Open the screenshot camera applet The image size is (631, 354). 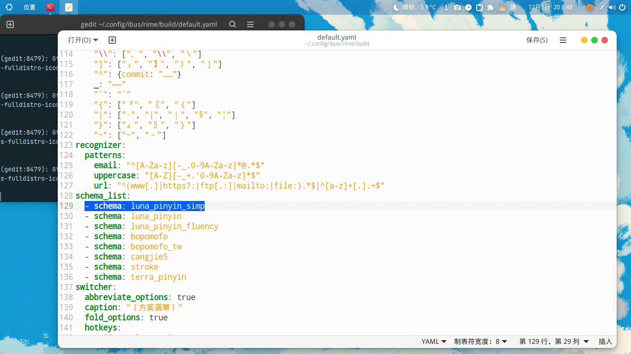[x=457, y=7]
